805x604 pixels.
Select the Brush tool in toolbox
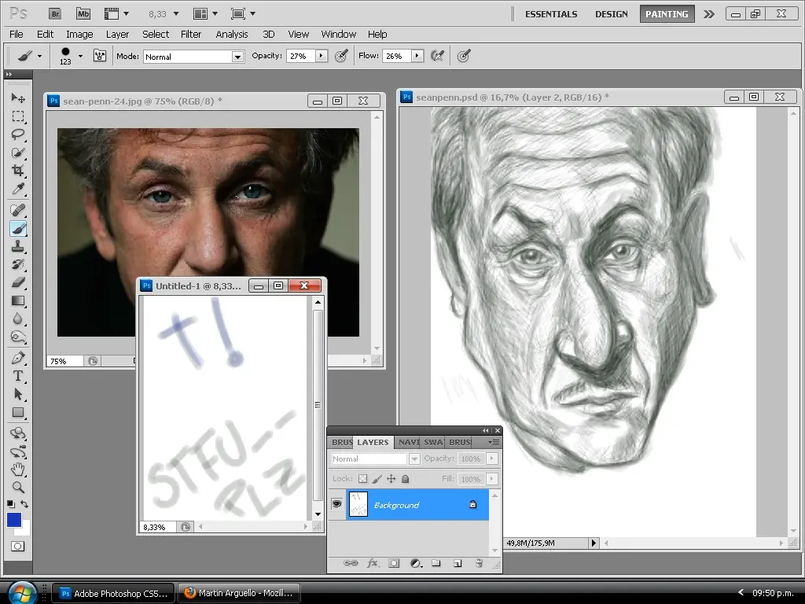(x=18, y=228)
